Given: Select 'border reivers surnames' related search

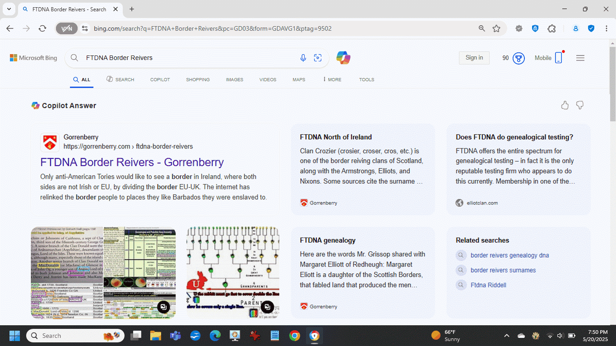Looking at the screenshot, I should [x=503, y=270].
